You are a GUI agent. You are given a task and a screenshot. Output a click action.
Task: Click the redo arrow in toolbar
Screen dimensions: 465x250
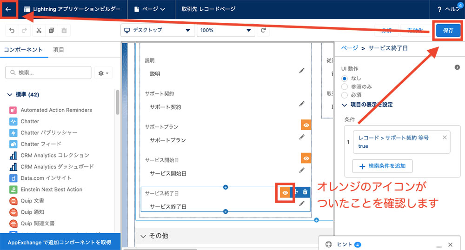(24, 30)
